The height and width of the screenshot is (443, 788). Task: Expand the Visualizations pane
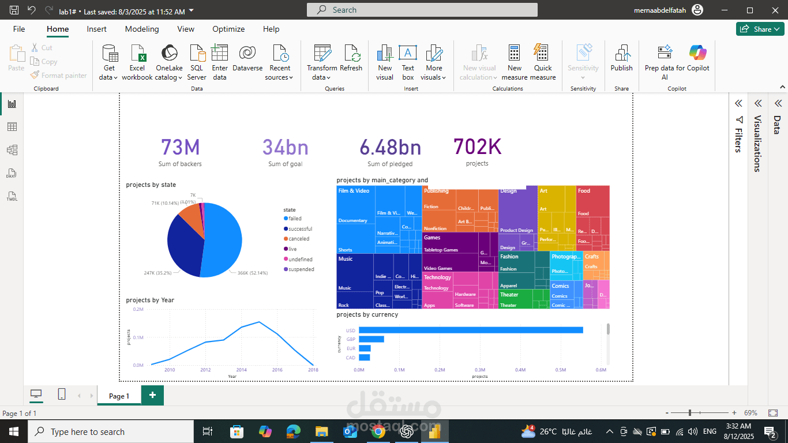[x=758, y=103]
